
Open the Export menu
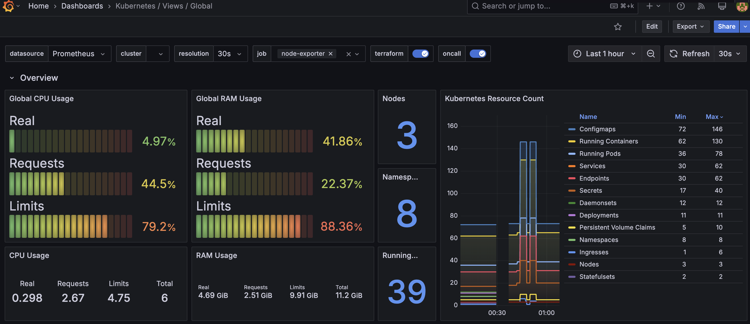click(x=690, y=27)
